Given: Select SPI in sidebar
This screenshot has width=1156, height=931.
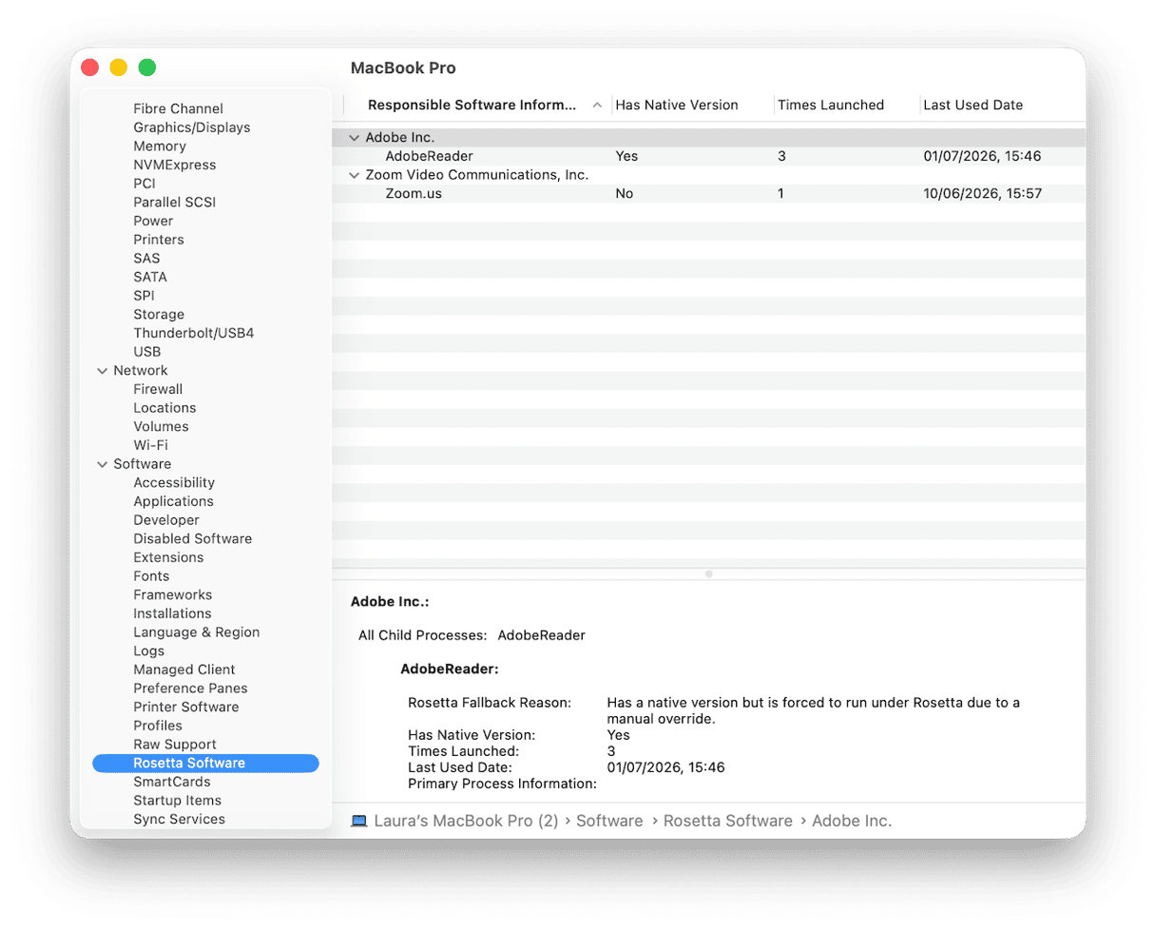Looking at the screenshot, I should point(144,296).
